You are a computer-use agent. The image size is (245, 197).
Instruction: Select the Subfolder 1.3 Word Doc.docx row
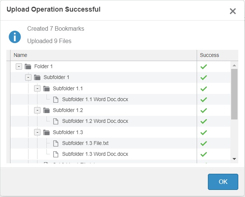coord(95,154)
